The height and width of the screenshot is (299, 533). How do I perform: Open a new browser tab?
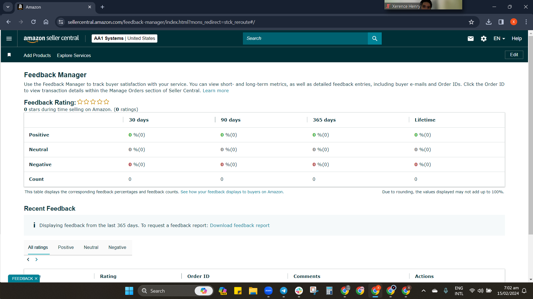pyautogui.click(x=102, y=7)
